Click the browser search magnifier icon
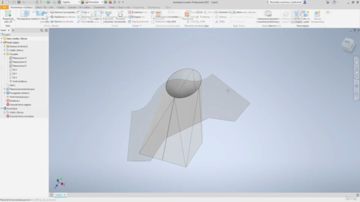360x202 pixels. click(x=42, y=30)
